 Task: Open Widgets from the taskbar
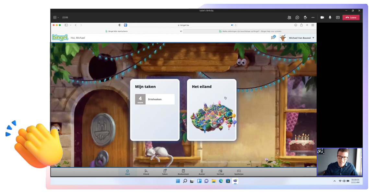pyautogui.click(x=199, y=181)
